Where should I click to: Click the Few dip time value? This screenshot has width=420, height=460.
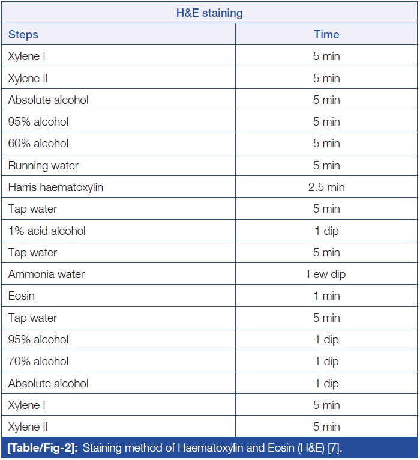326,274
